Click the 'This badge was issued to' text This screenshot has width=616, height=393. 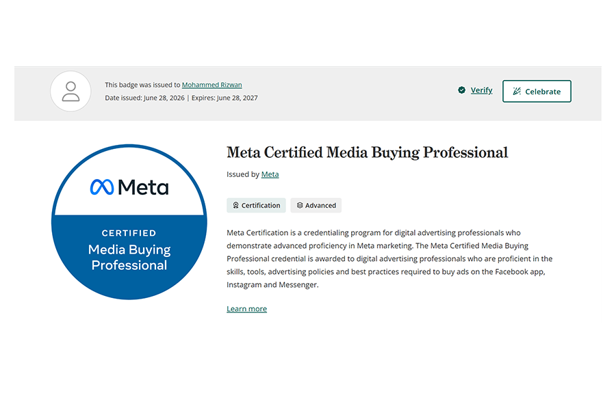coord(142,85)
